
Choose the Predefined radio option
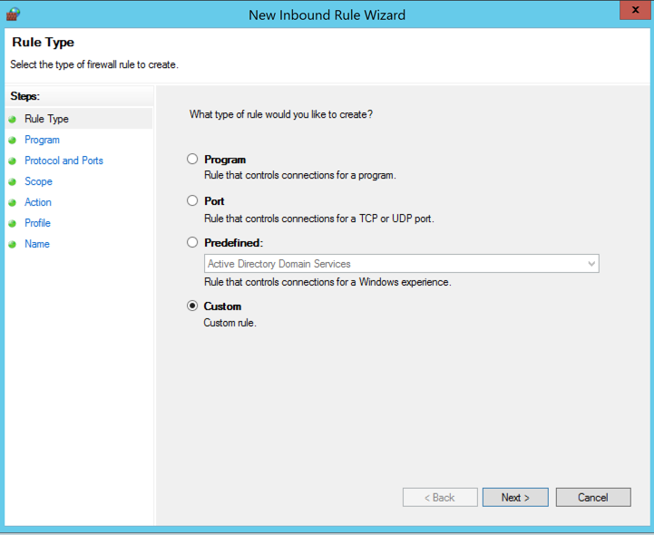(192, 242)
